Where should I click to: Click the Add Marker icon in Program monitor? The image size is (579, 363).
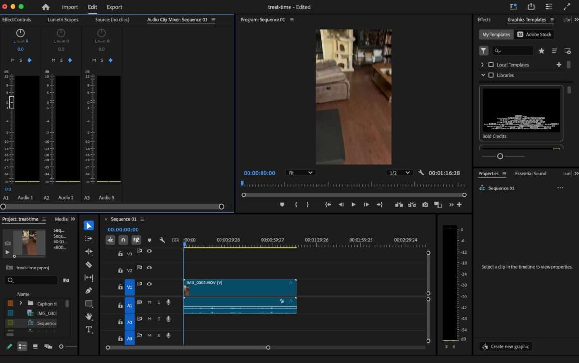282,205
